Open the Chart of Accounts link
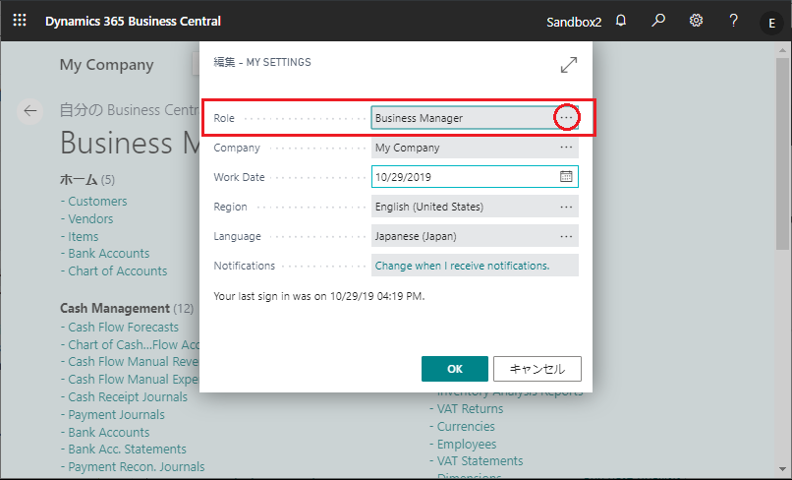Screen dimensions: 792x480 tap(118, 270)
